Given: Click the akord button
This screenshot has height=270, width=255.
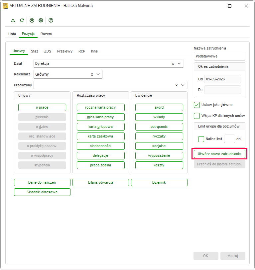Looking at the screenshot, I should click(159, 108).
